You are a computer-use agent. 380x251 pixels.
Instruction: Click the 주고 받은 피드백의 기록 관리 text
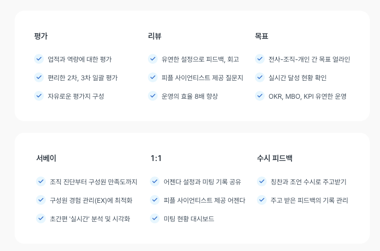pyautogui.click(x=309, y=200)
